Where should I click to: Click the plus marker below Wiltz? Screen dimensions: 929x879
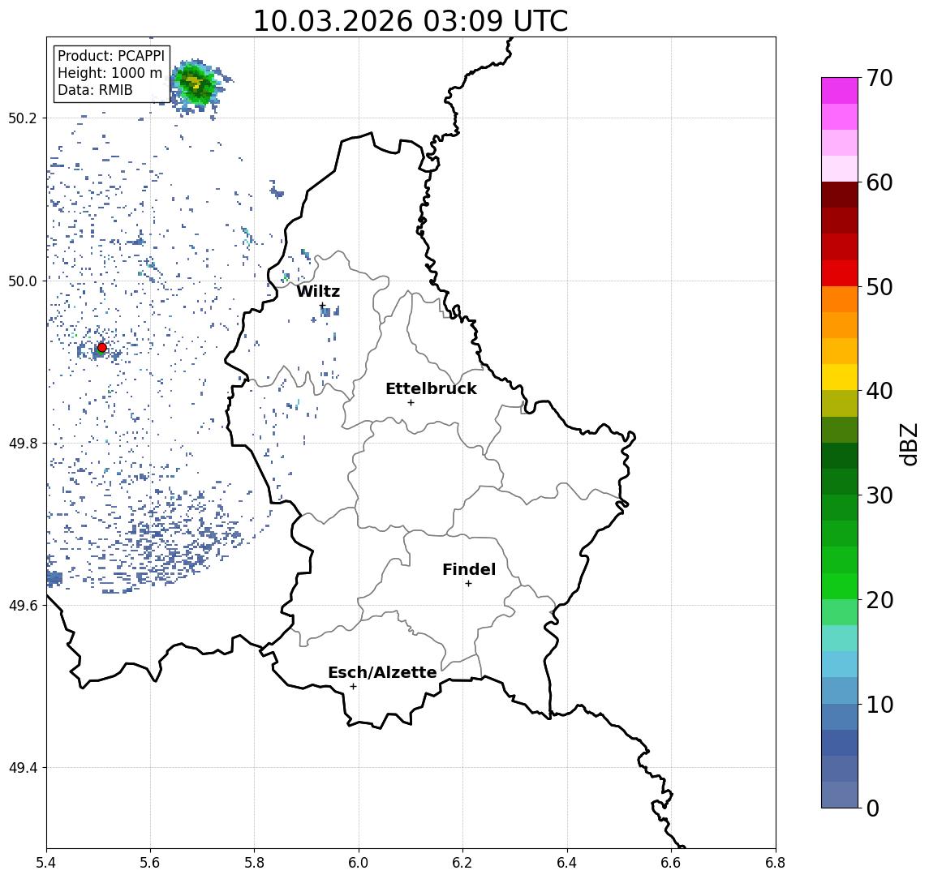322,306
